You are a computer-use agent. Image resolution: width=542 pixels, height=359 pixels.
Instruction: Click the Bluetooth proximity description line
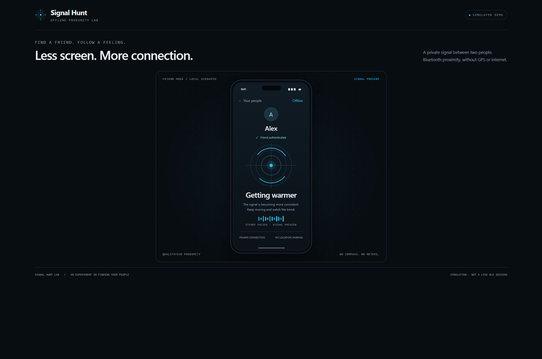(x=465, y=60)
